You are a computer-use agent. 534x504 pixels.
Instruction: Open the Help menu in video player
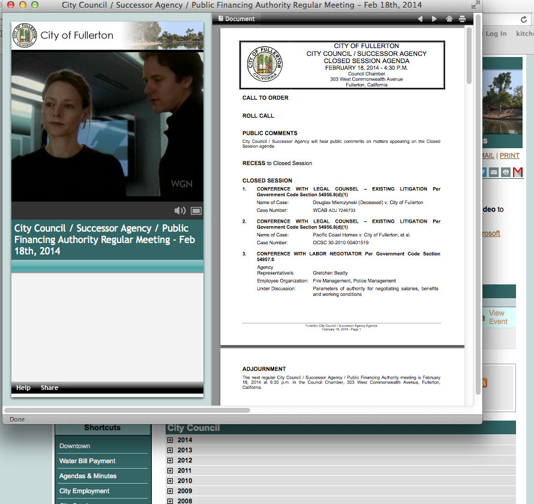[23, 388]
